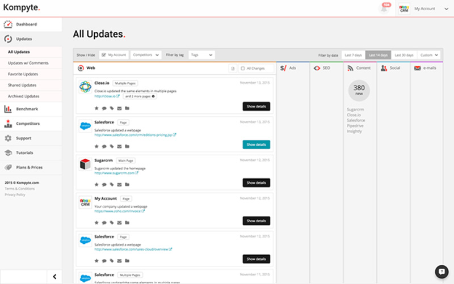454x284 pixels.
Task: Tag the Sugarcrm update
Action: tap(112, 184)
